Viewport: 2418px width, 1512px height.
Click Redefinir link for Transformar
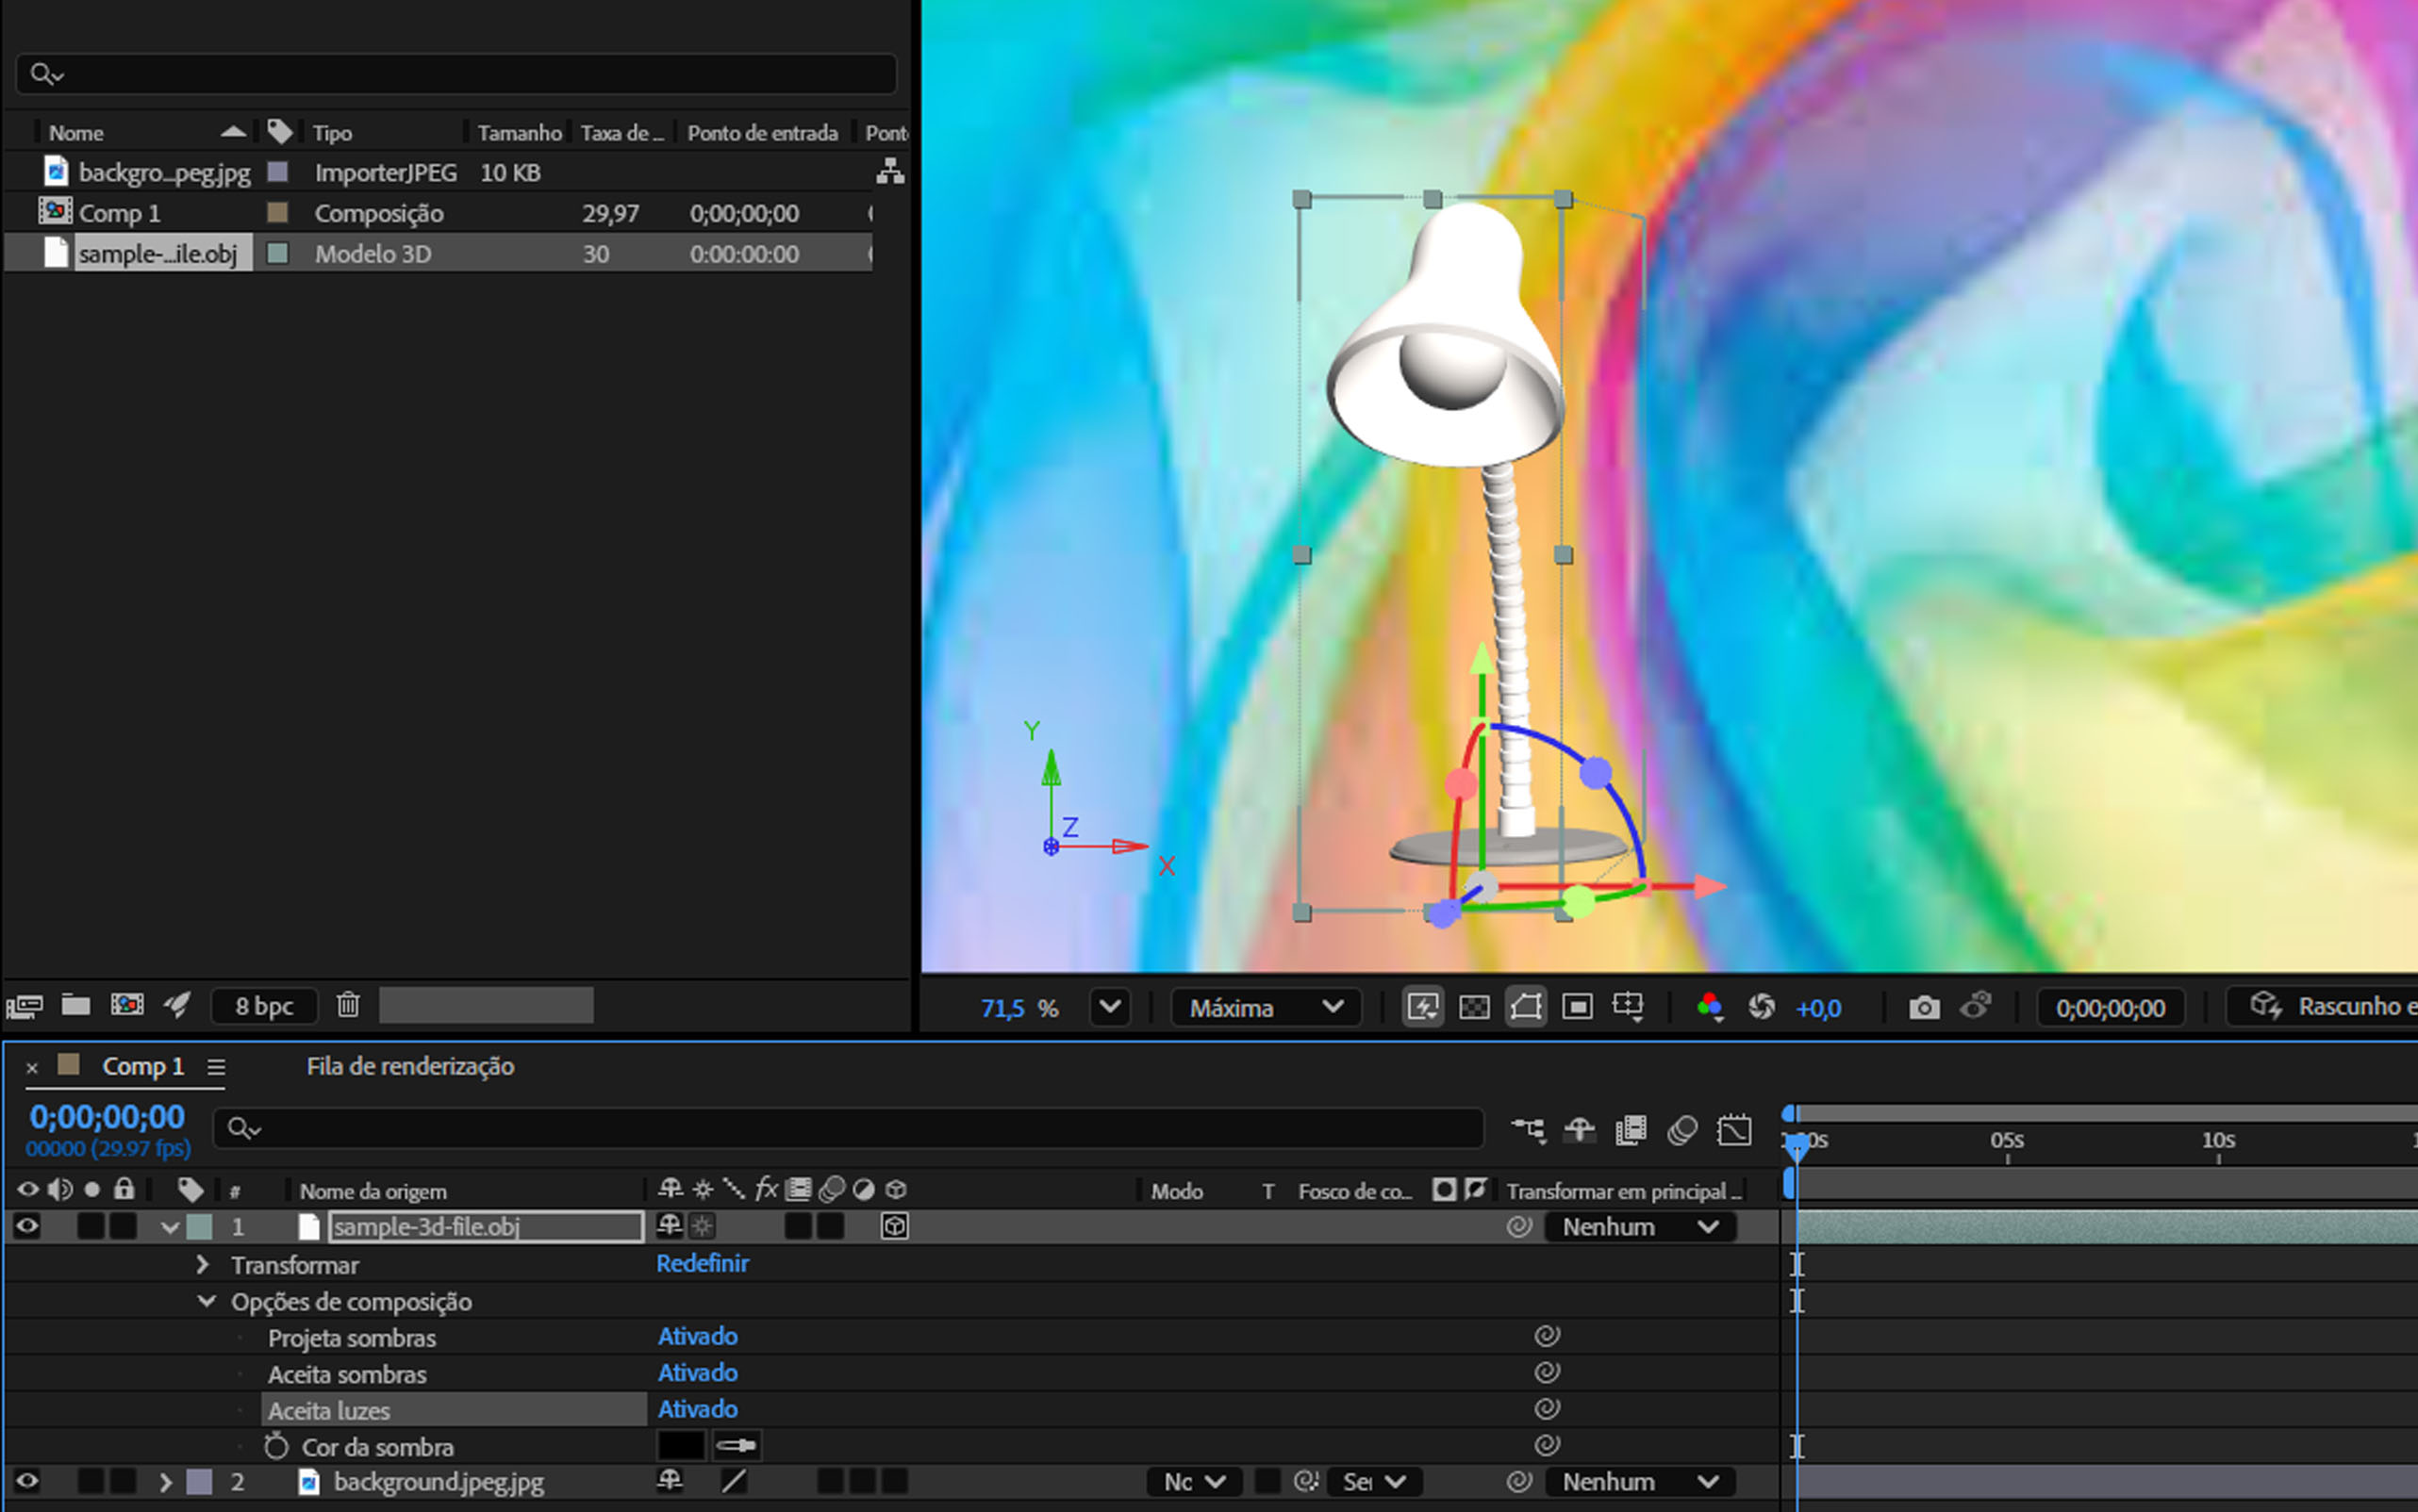pos(703,1264)
